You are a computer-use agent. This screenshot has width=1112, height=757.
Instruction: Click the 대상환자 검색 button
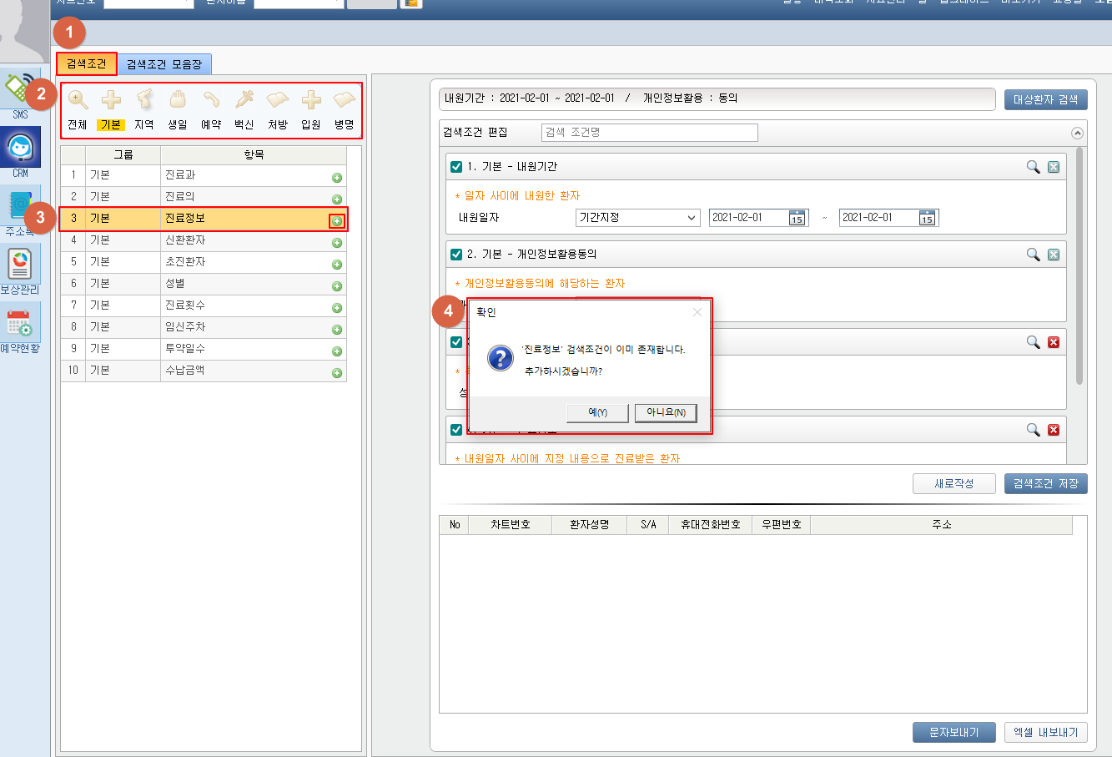pyautogui.click(x=1045, y=99)
